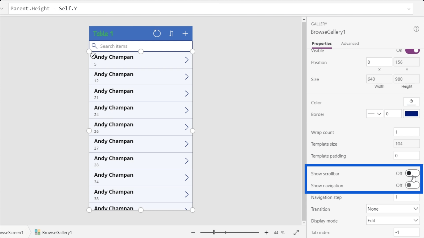The height and width of the screenshot is (238, 424).
Task: Click the Width size field
Action: 379,79
